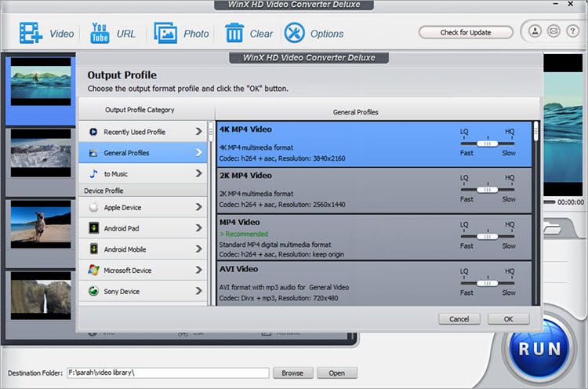The image size is (588, 389).
Task: Select the dog on beach video thumbnail
Action: tap(41, 224)
